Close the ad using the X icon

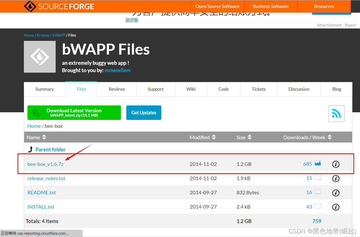128,20
